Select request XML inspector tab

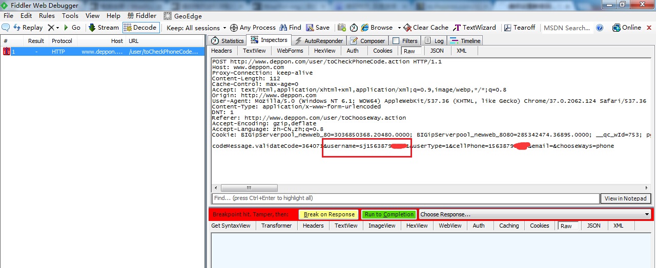[x=461, y=51]
